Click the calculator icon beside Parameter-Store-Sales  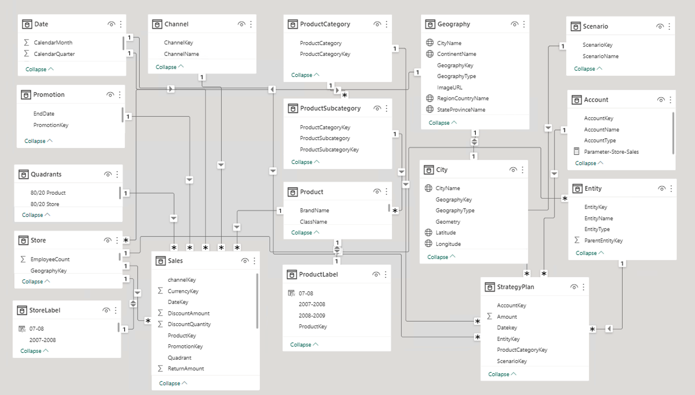[577, 152]
